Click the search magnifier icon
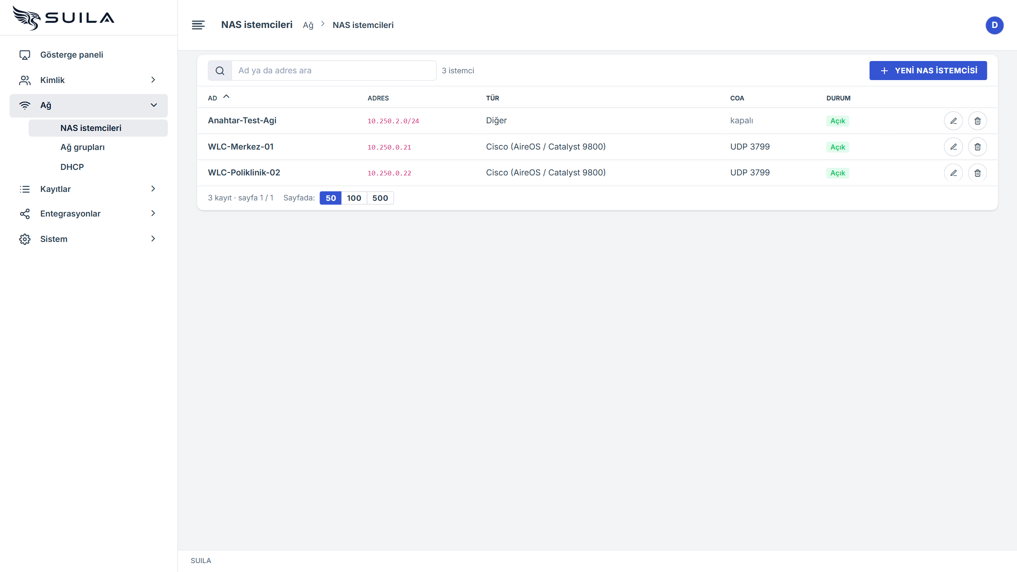Image resolution: width=1017 pixels, height=572 pixels. 220,71
